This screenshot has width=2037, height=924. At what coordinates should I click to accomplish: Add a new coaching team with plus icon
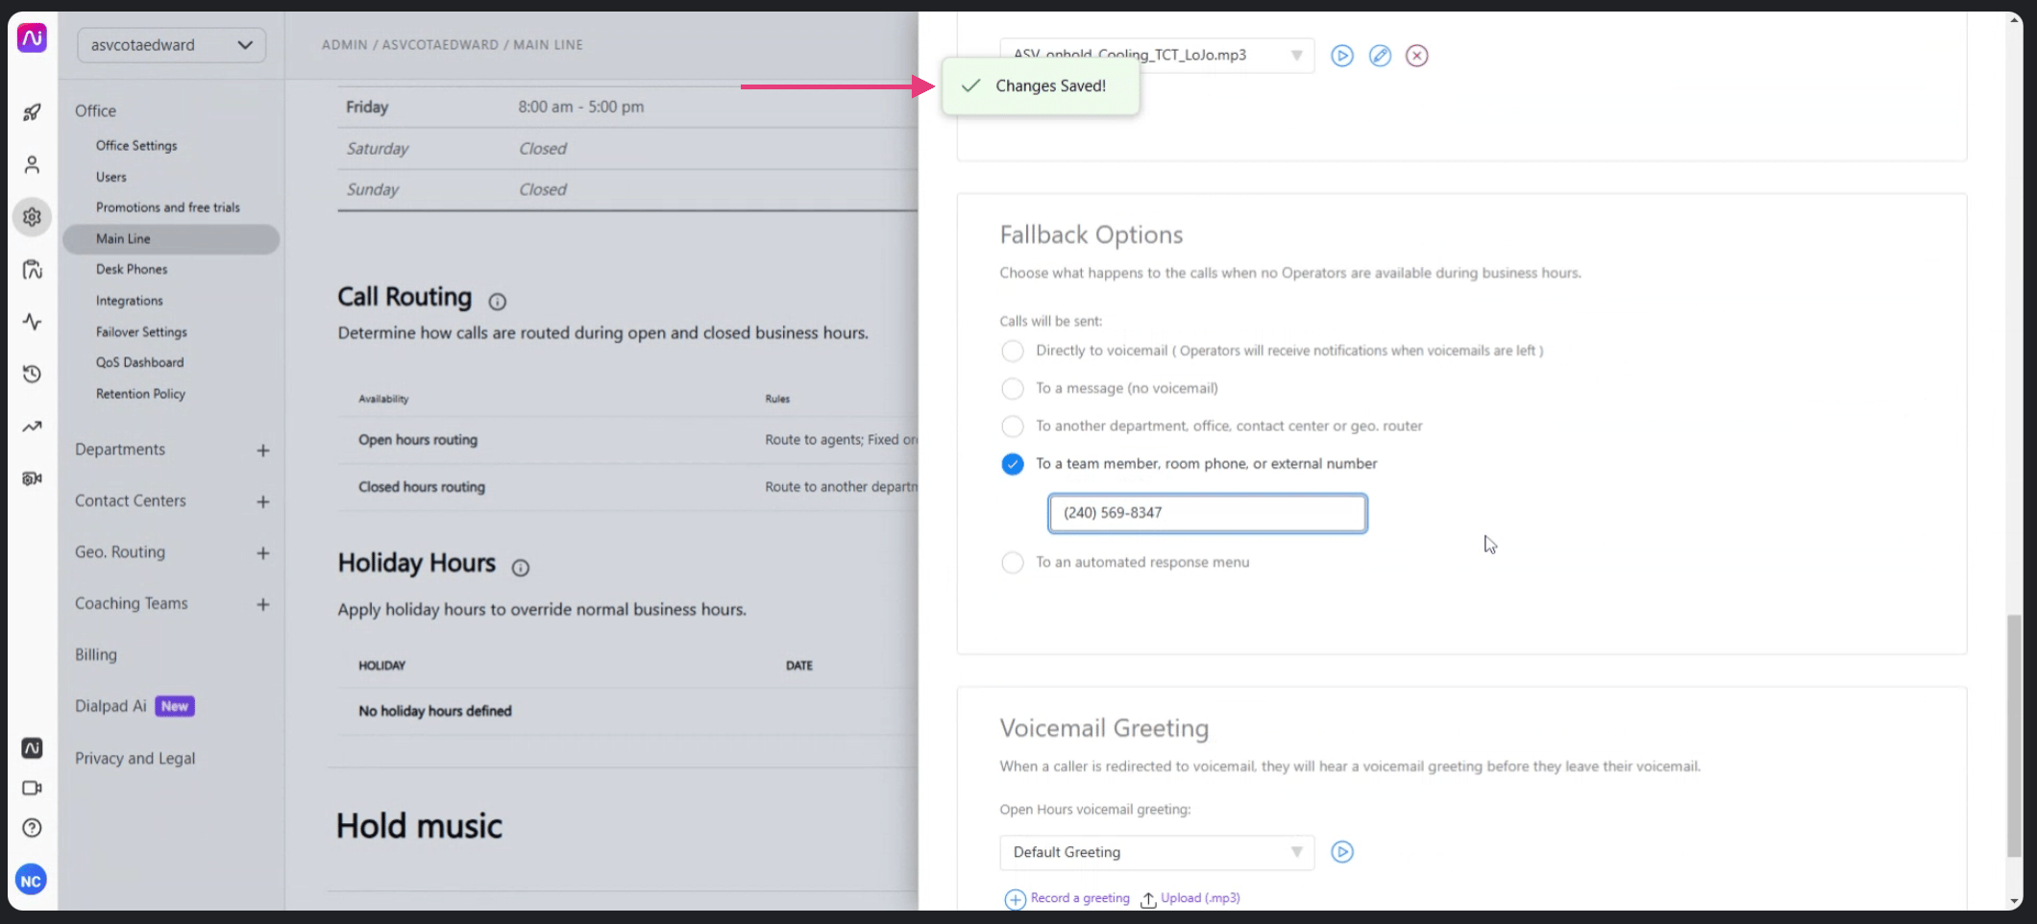point(263,604)
